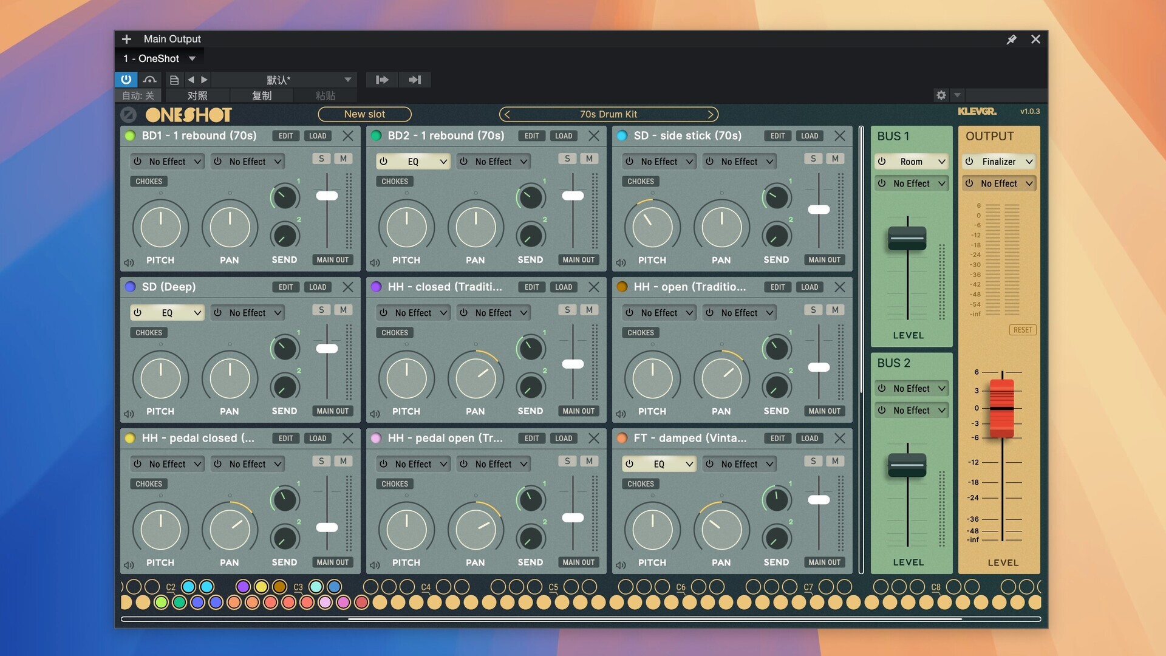Open Bus 1 Room effect dropdown
This screenshot has width=1166, height=656.
pyautogui.click(x=912, y=162)
